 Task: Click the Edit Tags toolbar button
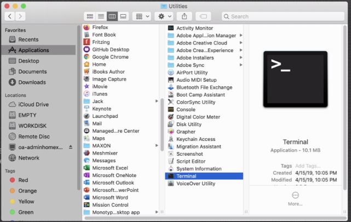click(203, 16)
